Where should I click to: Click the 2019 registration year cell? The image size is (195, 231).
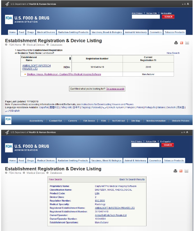click(148, 67)
